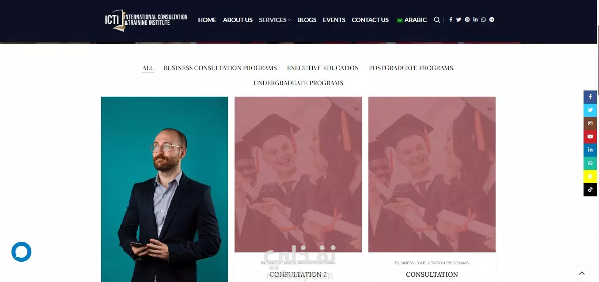Image resolution: width=599 pixels, height=282 pixels.
Task: Select the UNDERGRADUATE PROGRAMS filter
Action: click(298, 83)
